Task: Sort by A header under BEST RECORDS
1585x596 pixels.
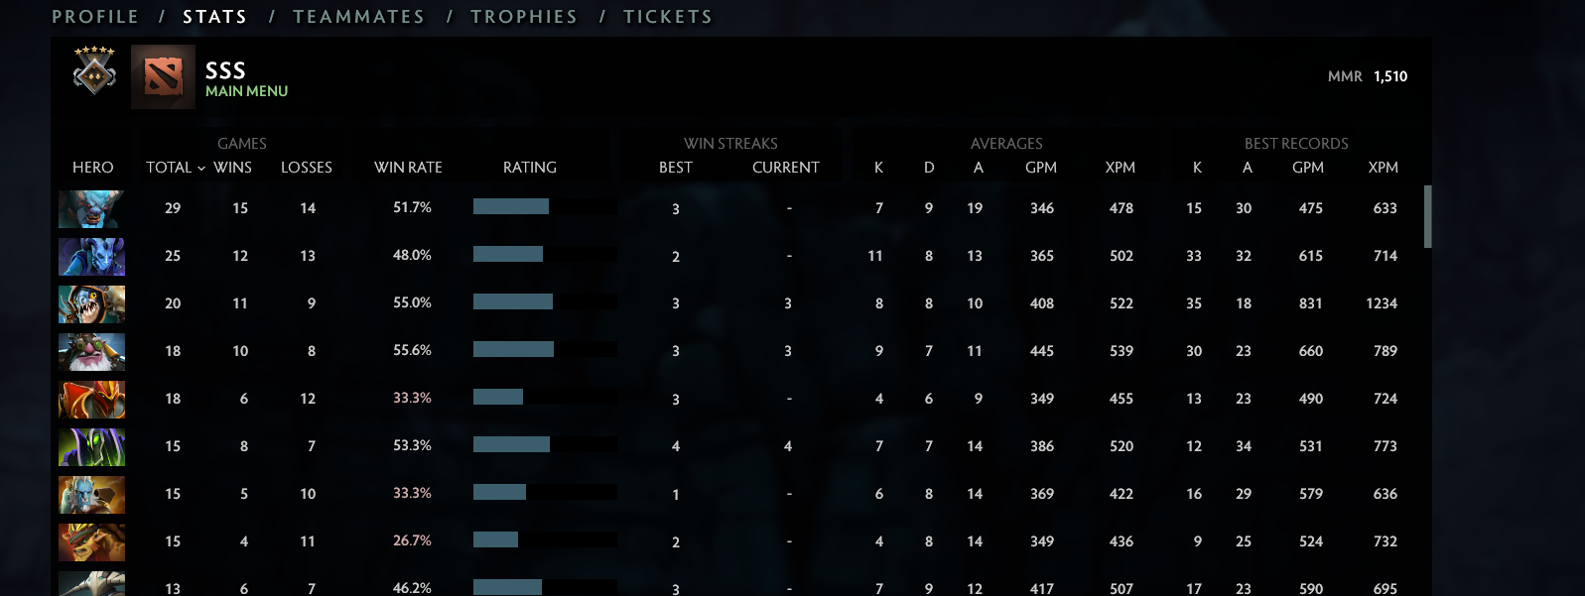Action: [x=1248, y=168]
